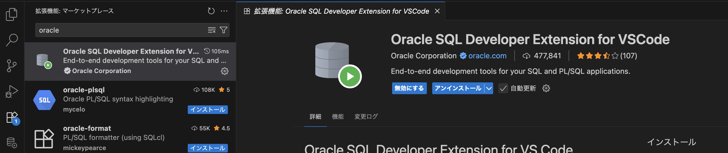This screenshot has height=153, width=728.
Task: Open the Search view in activity bar
Action: point(12,40)
